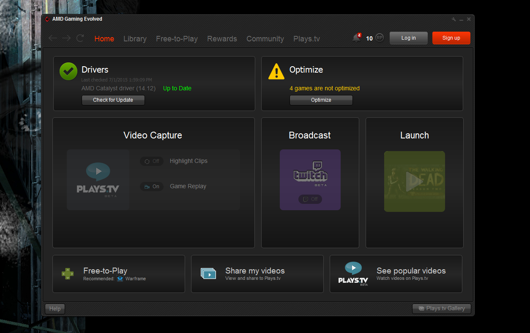Toggle the Twitch broadcast Off switch
Image resolution: width=530 pixels, height=333 pixels.
coord(310,199)
